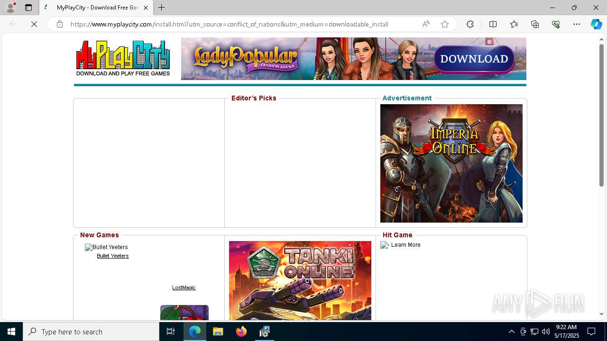
Task: View site information lock icon
Action: point(60,24)
